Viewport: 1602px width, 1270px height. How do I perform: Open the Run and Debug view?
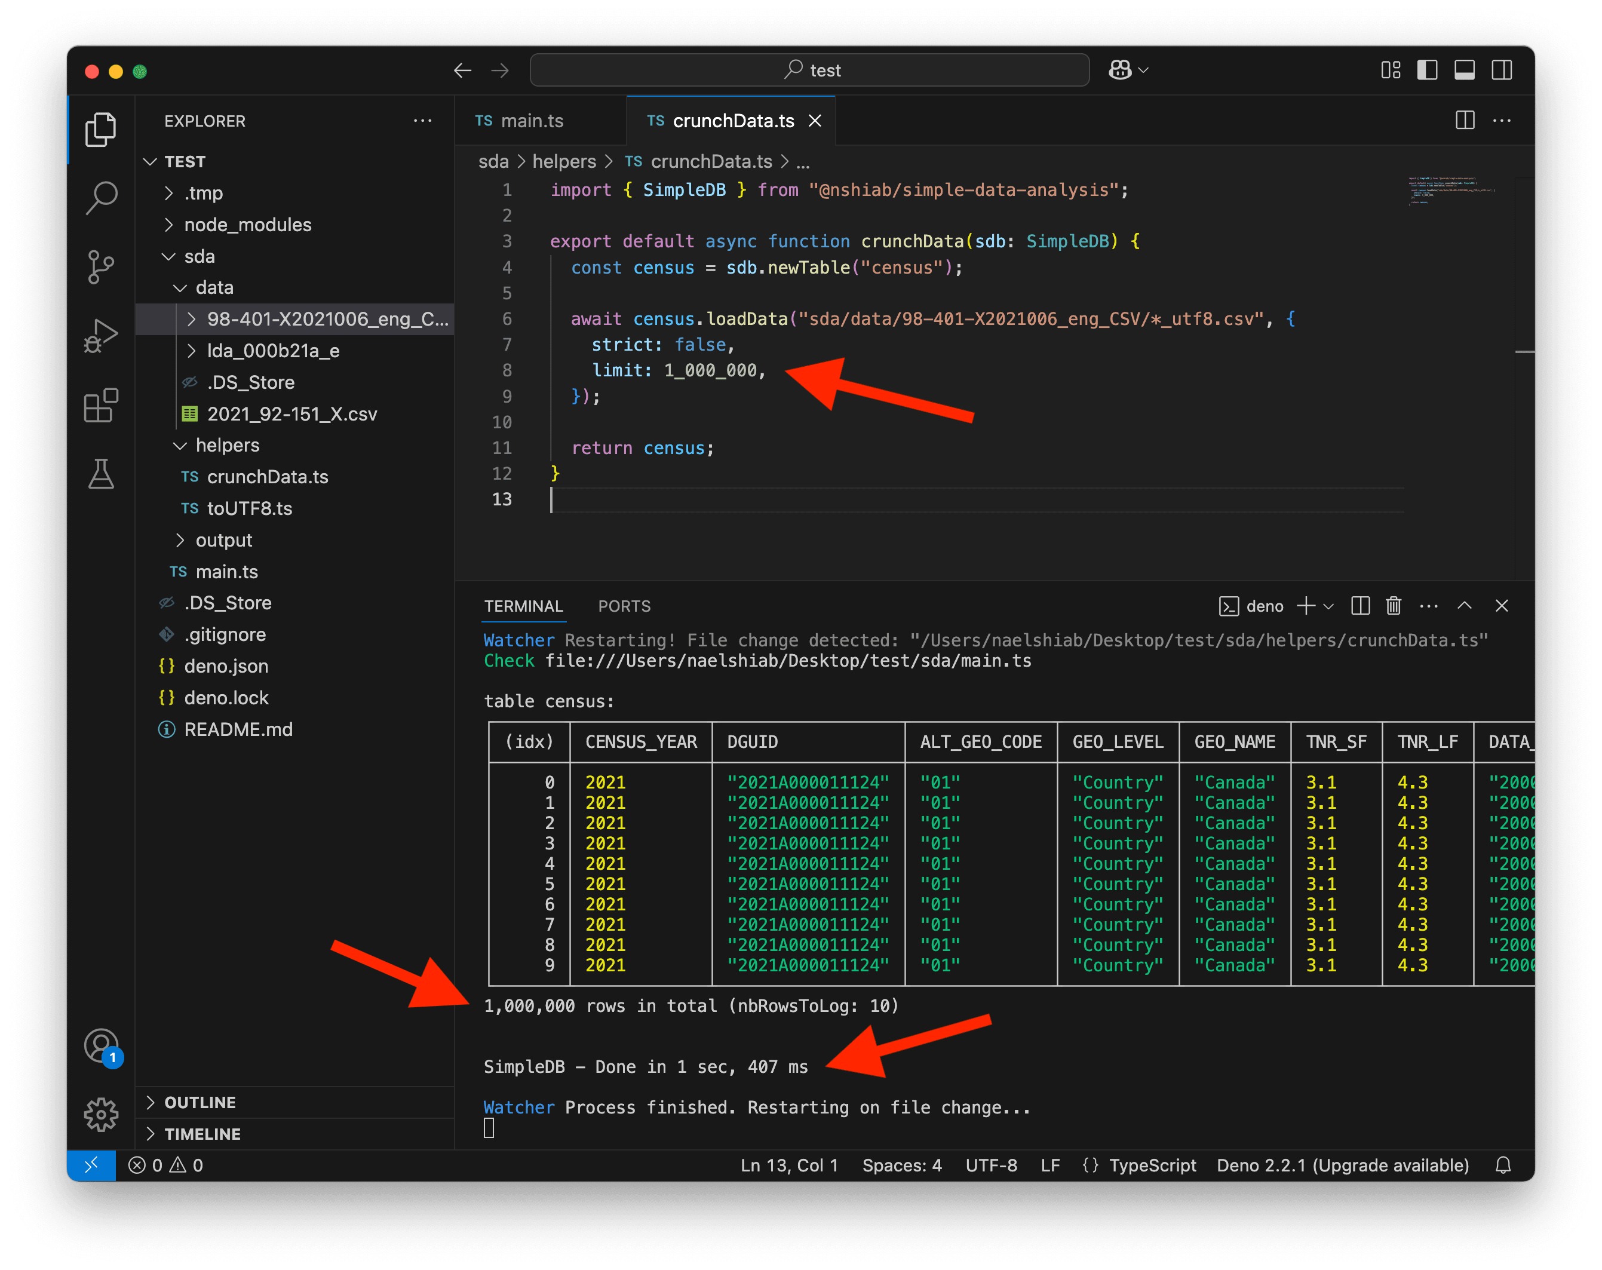pyautogui.click(x=101, y=336)
